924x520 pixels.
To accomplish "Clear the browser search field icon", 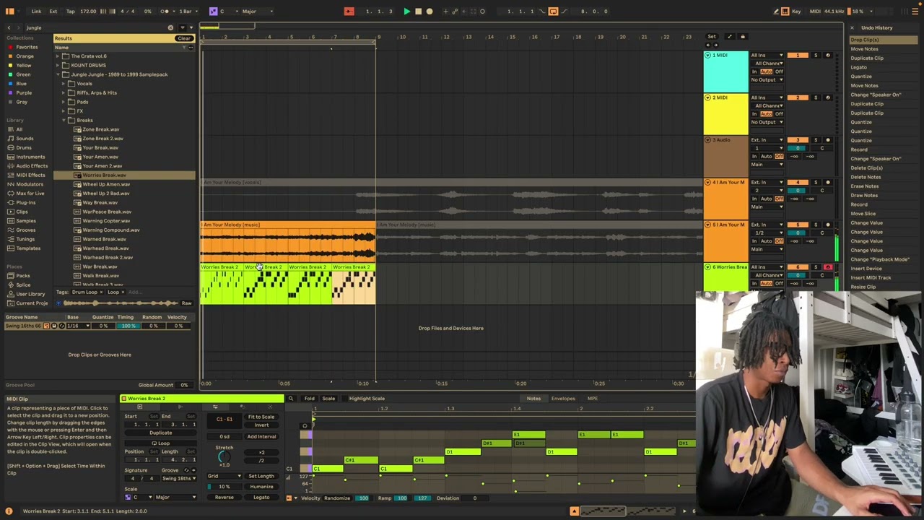I will pos(170,28).
